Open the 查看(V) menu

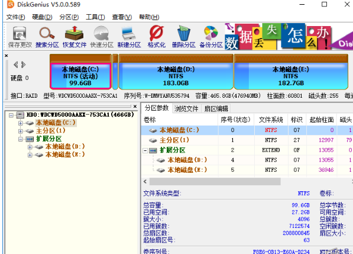[122, 17]
